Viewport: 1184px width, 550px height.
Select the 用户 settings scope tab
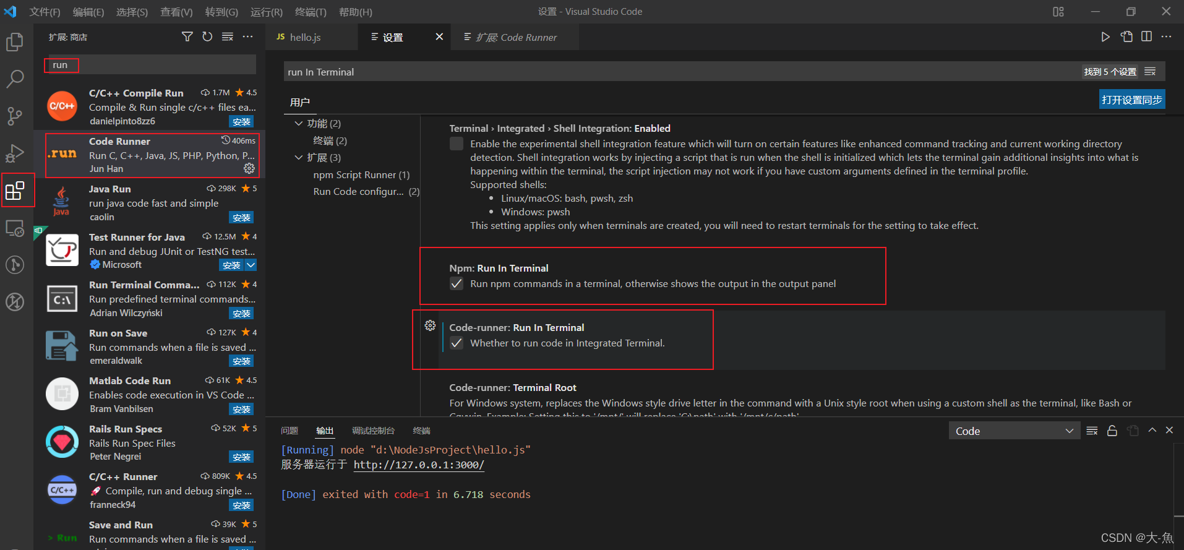point(300,102)
